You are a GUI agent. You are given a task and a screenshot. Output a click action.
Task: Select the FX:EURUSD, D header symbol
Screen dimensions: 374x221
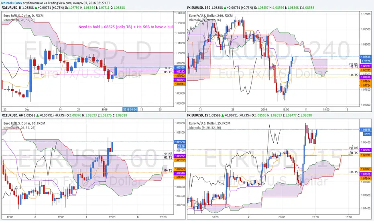coord(12,8)
